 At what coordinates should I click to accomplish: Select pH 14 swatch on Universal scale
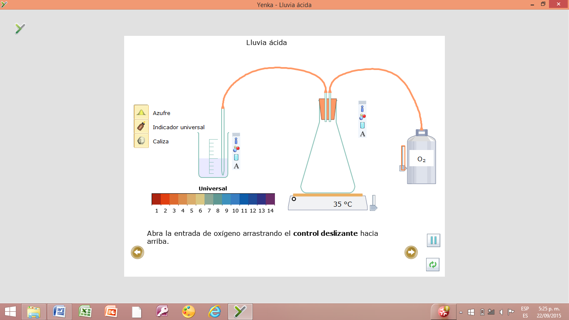[270, 199]
